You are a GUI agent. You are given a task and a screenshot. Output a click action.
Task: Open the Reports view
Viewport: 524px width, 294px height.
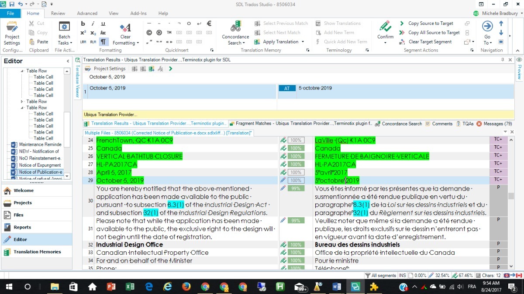pyautogui.click(x=36, y=227)
